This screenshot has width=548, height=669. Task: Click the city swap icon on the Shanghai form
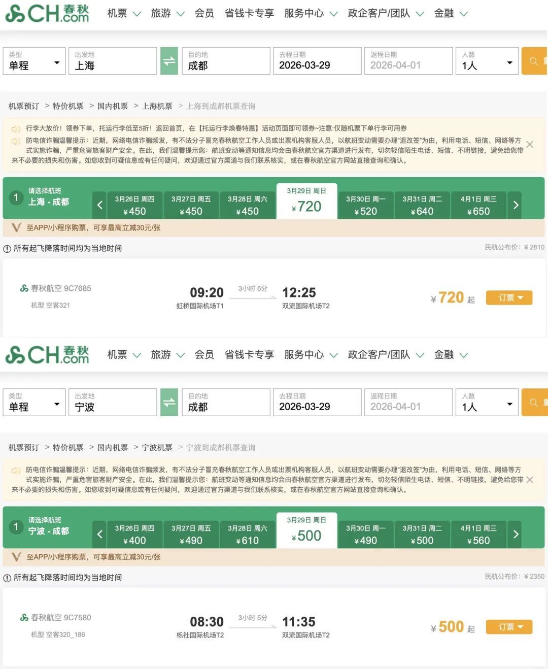[x=169, y=61]
